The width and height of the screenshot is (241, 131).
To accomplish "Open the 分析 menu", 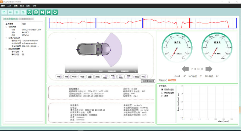I will (28, 6).
